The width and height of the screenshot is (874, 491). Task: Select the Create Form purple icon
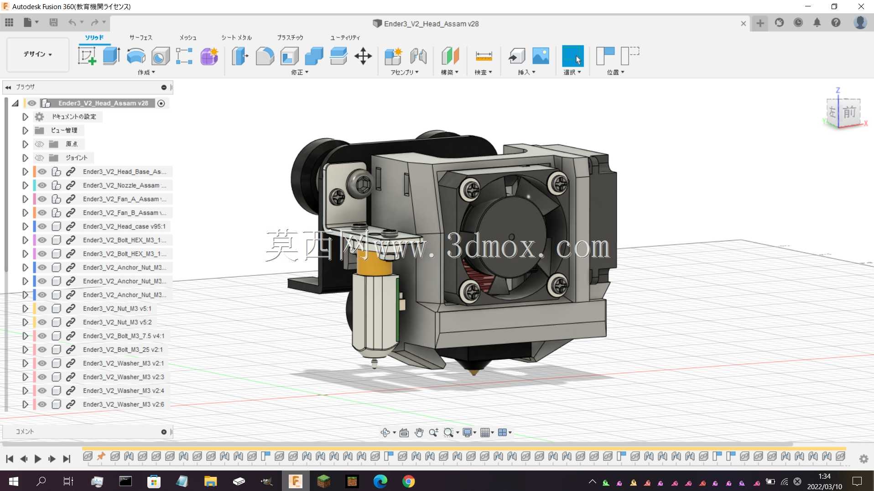209,56
